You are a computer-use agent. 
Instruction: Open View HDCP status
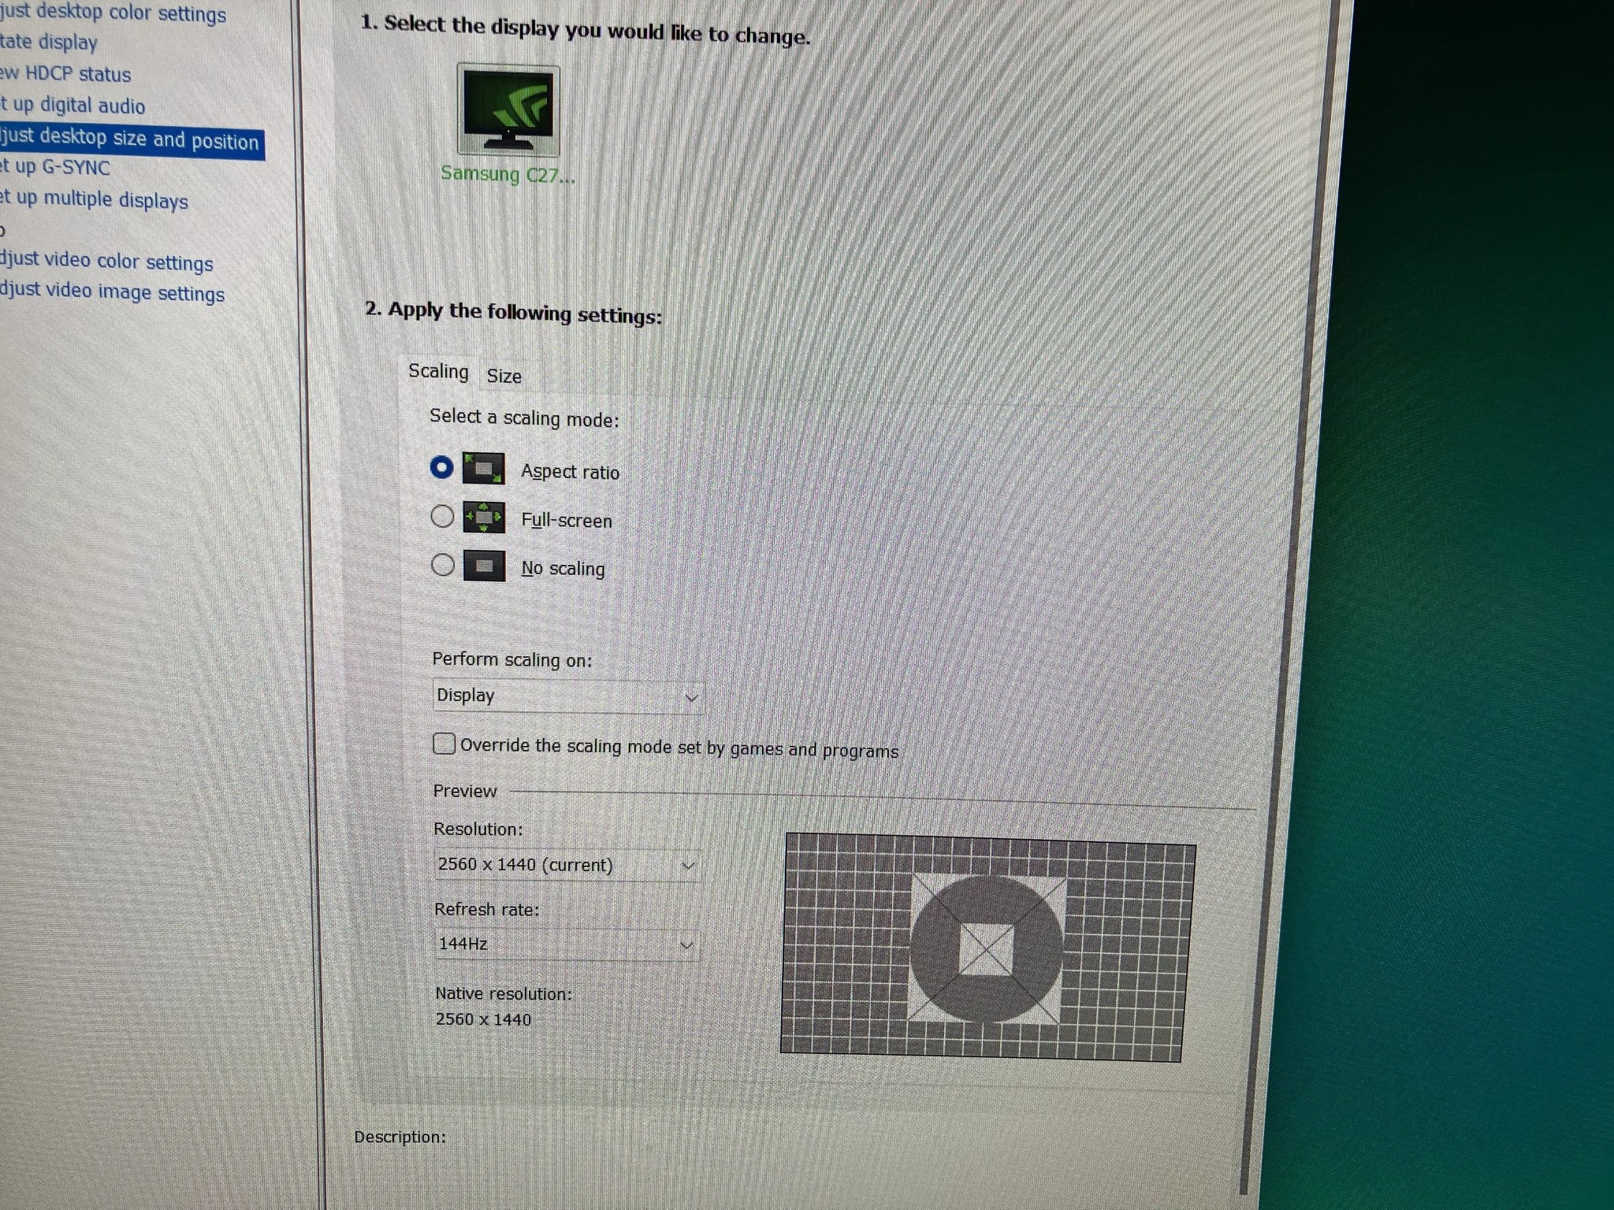pyautogui.click(x=65, y=74)
